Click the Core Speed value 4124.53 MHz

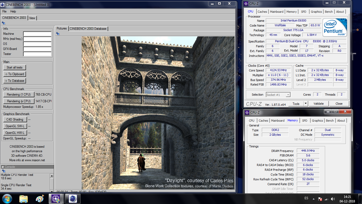click(x=278, y=70)
